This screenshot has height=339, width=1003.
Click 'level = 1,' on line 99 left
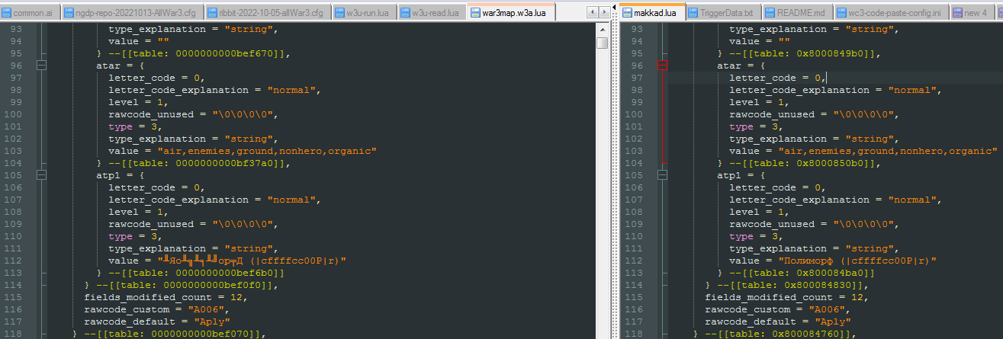(139, 102)
